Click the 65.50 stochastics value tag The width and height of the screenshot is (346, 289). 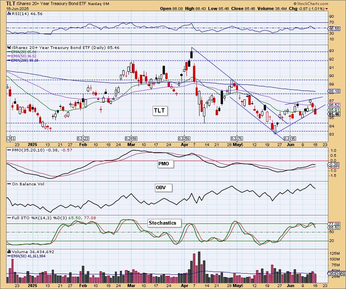[334, 227]
